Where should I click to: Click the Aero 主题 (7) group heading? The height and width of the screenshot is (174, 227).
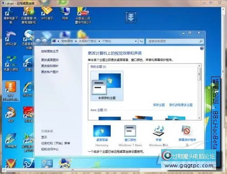99,110
